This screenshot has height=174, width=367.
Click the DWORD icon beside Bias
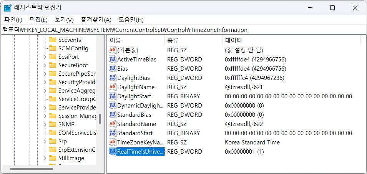pos(113,68)
